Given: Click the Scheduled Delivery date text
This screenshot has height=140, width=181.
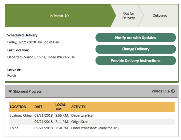Looking at the screenshot, I should [33, 42].
